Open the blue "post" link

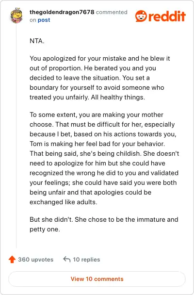tap(44, 20)
